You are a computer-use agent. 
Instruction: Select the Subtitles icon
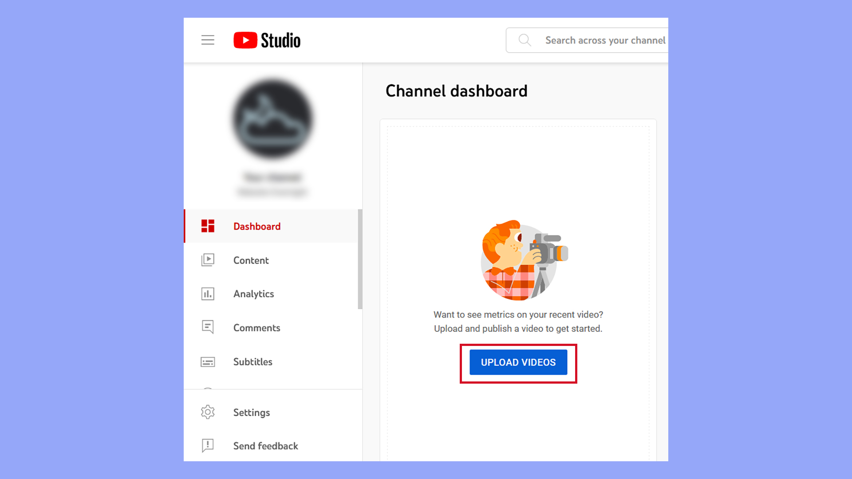208,362
